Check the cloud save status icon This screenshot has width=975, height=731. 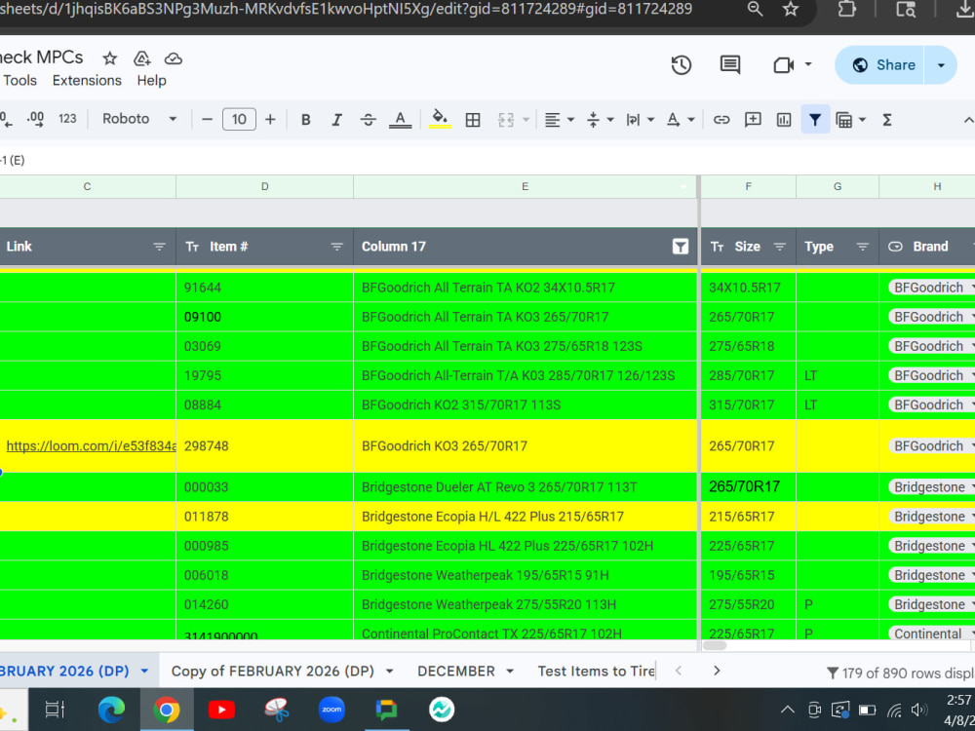173,58
